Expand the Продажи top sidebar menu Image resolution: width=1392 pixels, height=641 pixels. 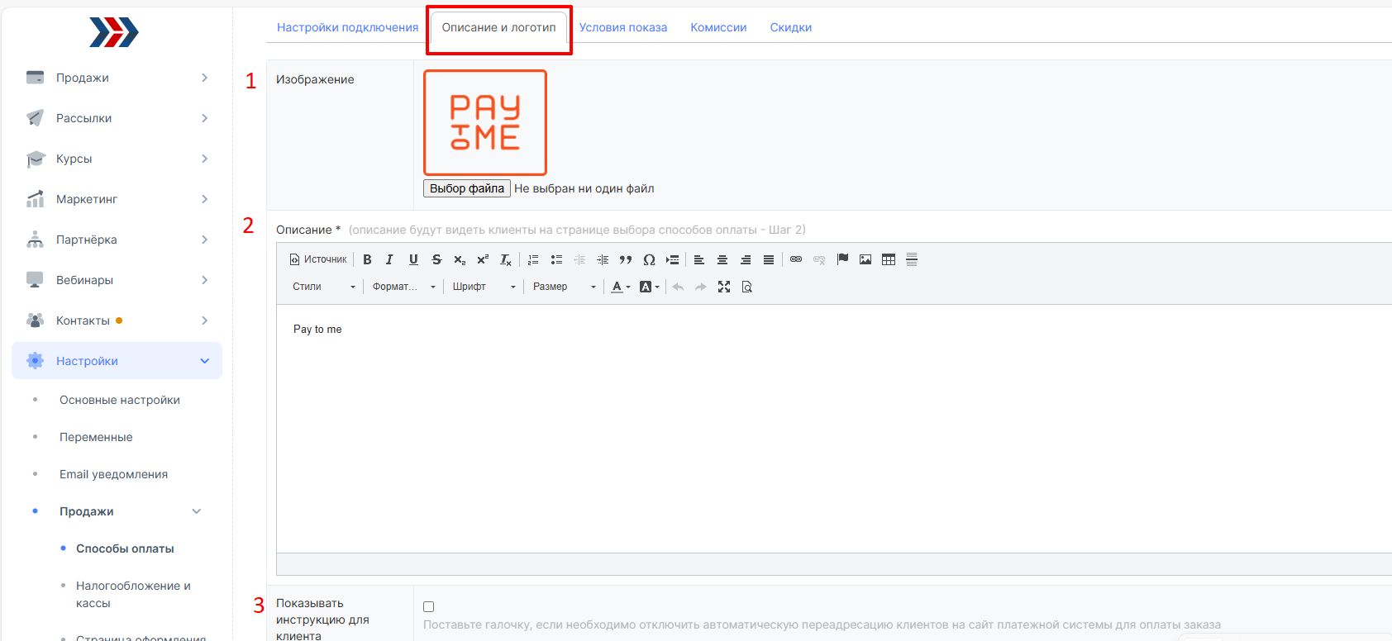click(117, 78)
